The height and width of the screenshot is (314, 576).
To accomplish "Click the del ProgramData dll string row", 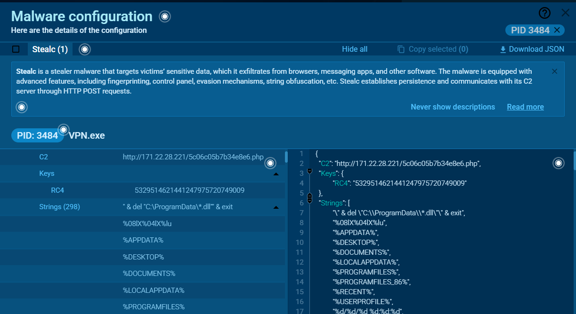I will (178, 207).
